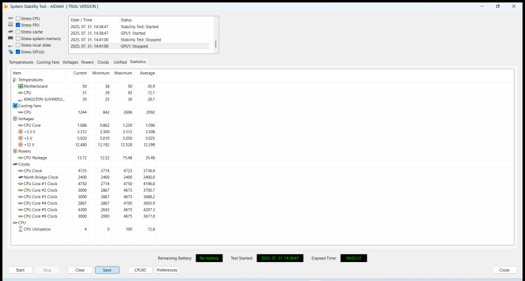Click the +5 V row icon
This screenshot has height=281, width=525.
tap(20, 139)
